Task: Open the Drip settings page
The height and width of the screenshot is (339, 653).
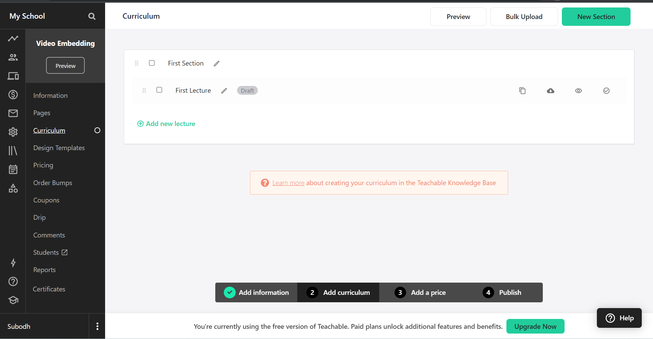Action: [39, 217]
